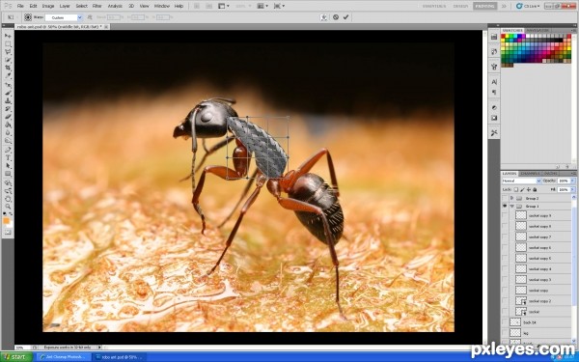Image resolution: width=579 pixels, height=362 pixels.
Task: Cancel the warp transform
Action: click(335, 17)
